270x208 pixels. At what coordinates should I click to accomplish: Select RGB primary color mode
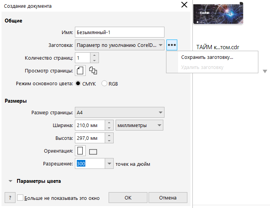104,83
